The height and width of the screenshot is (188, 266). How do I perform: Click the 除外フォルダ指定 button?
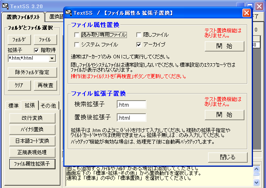click(32, 72)
